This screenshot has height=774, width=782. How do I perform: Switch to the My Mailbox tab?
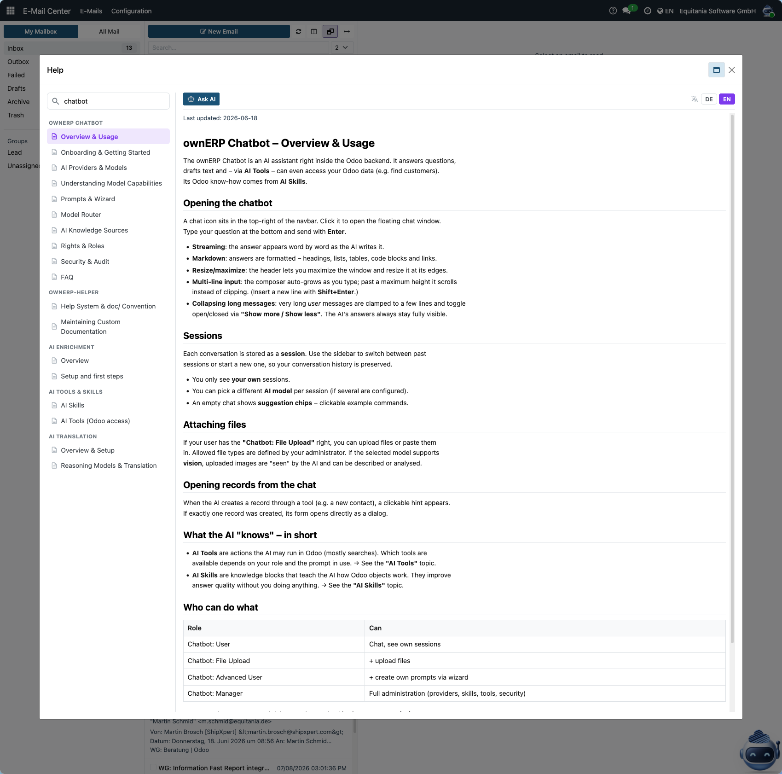[41, 31]
